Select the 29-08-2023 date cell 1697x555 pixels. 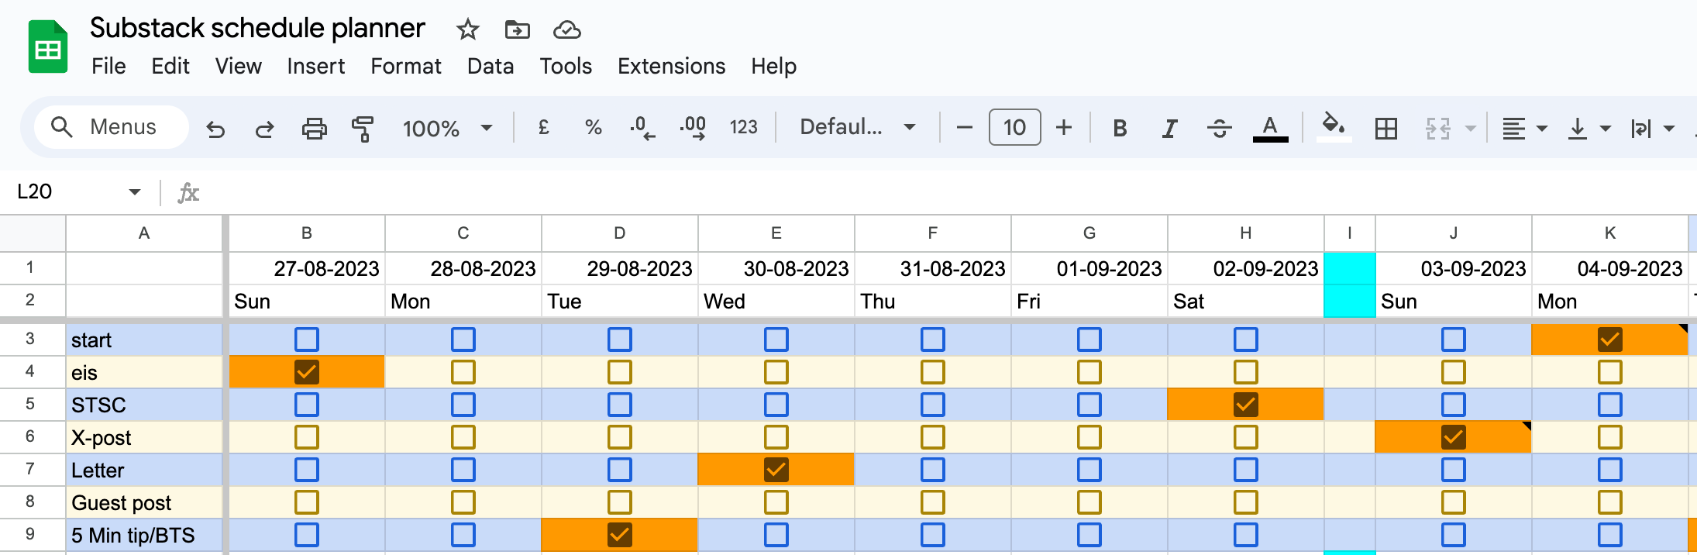tap(620, 269)
